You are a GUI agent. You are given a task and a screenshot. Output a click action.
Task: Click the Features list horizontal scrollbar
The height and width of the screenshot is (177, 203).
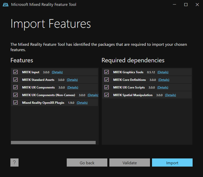coord(53,142)
